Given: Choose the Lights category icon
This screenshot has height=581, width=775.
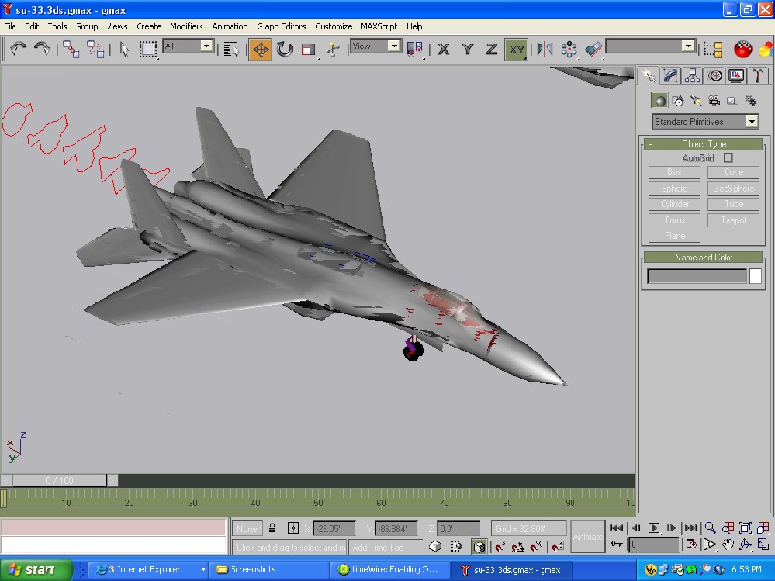Looking at the screenshot, I should (x=696, y=100).
